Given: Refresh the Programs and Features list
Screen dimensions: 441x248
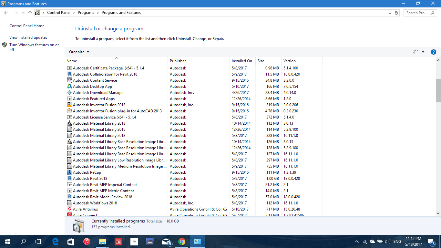Looking at the screenshot, I should pyautogui.click(x=397, y=13).
